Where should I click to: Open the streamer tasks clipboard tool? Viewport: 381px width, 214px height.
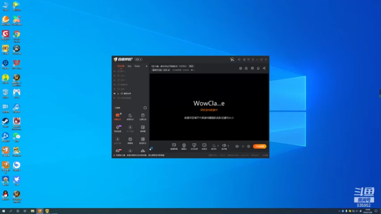coord(142,117)
